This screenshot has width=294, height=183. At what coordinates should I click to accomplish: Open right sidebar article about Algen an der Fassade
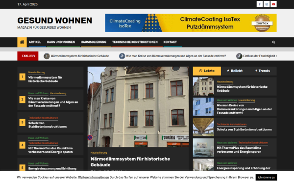[x=245, y=109]
